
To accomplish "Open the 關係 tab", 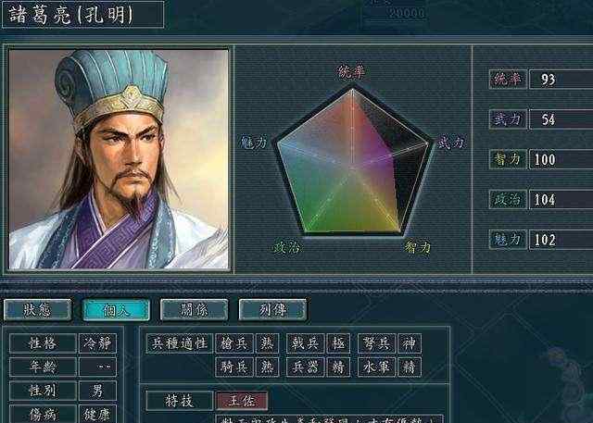I will [x=195, y=310].
